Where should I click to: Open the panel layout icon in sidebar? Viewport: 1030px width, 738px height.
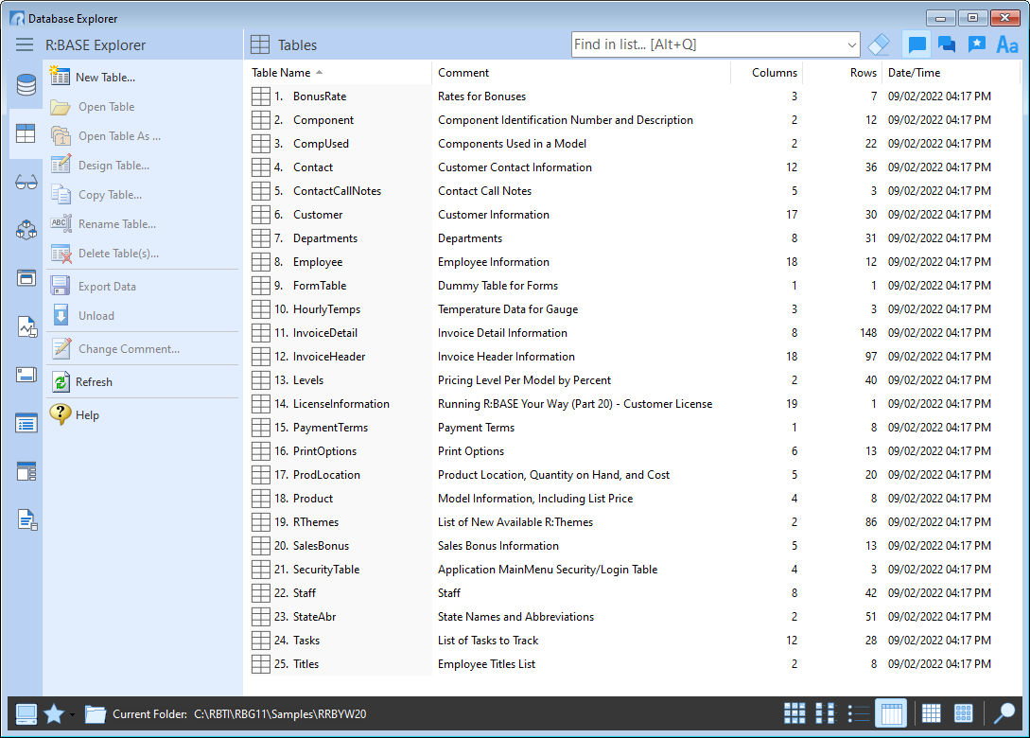click(26, 471)
